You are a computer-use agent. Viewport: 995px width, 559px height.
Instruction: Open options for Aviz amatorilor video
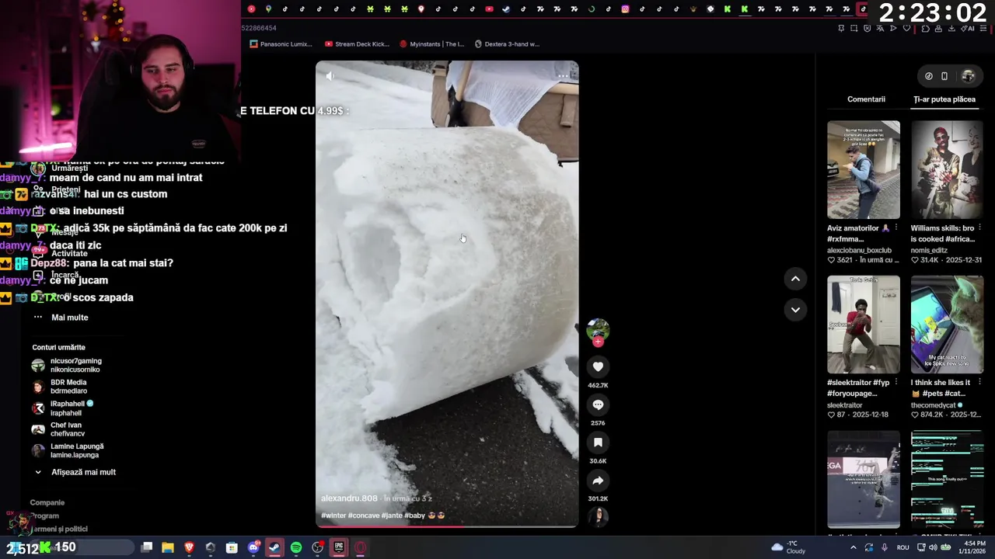(896, 228)
